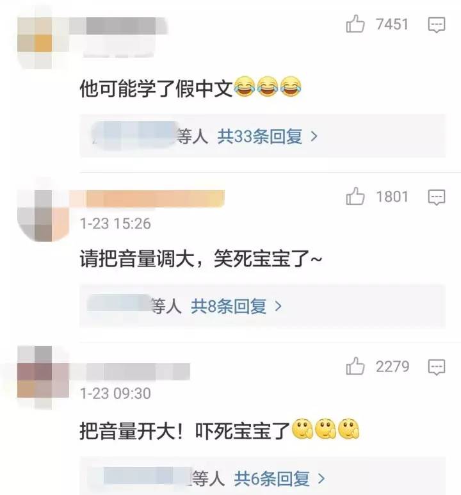The height and width of the screenshot is (495, 461).
Task: Like the comment with 1801 likes
Action: 355,196
